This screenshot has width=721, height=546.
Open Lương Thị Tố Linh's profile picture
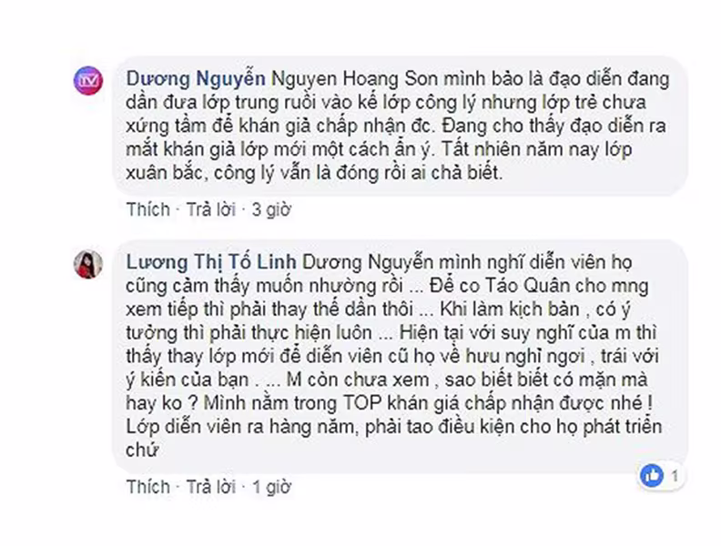pos(88,264)
